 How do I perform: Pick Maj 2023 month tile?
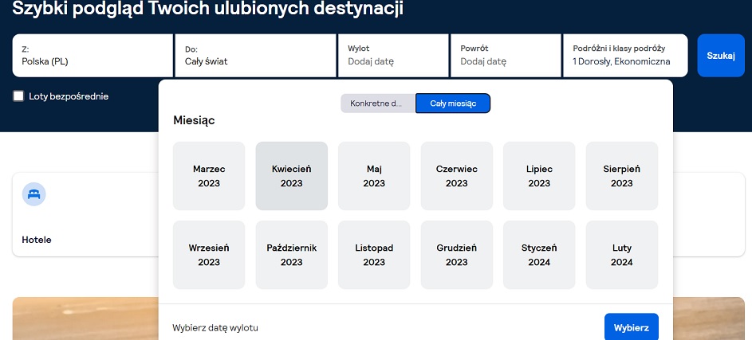(x=374, y=176)
